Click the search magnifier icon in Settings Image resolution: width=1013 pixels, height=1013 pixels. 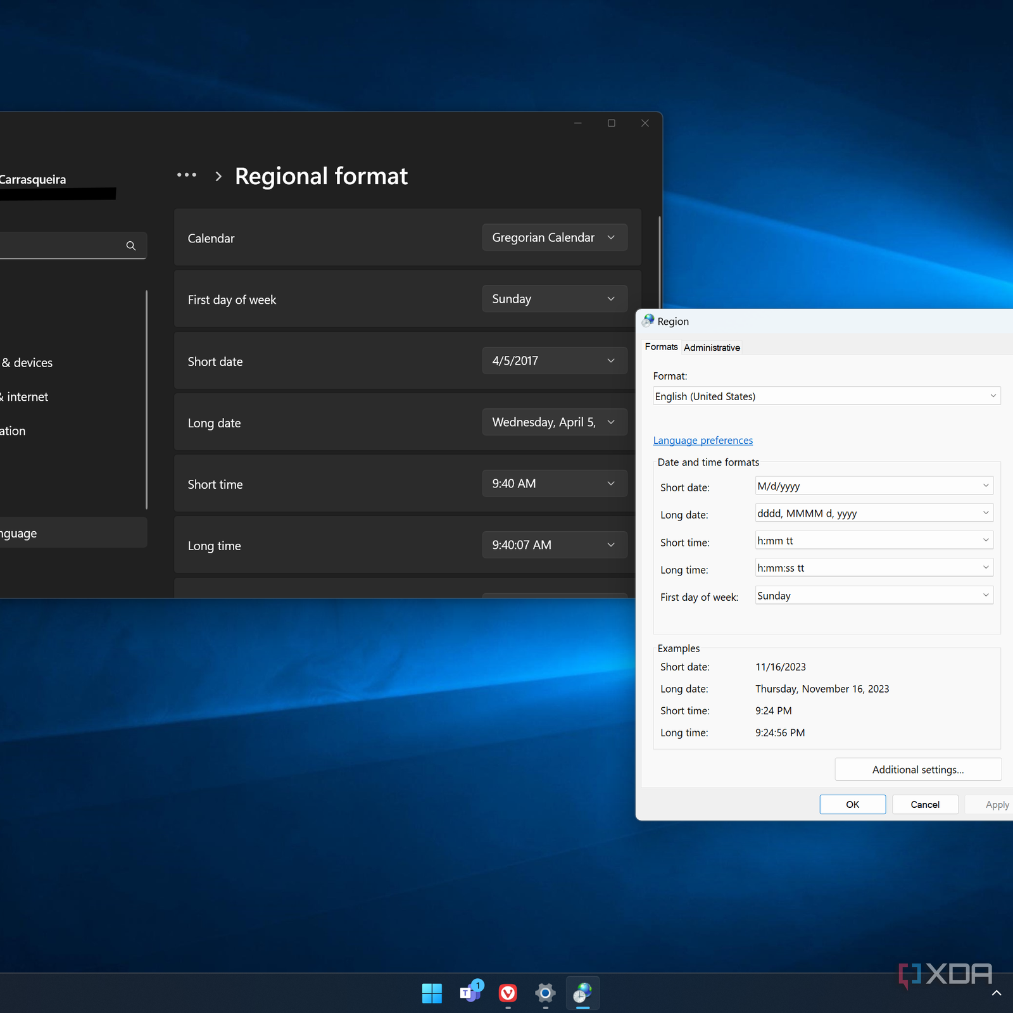[x=131, y=246]
